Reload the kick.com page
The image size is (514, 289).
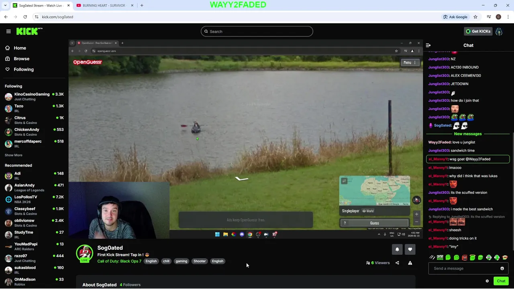coord(25,17)
